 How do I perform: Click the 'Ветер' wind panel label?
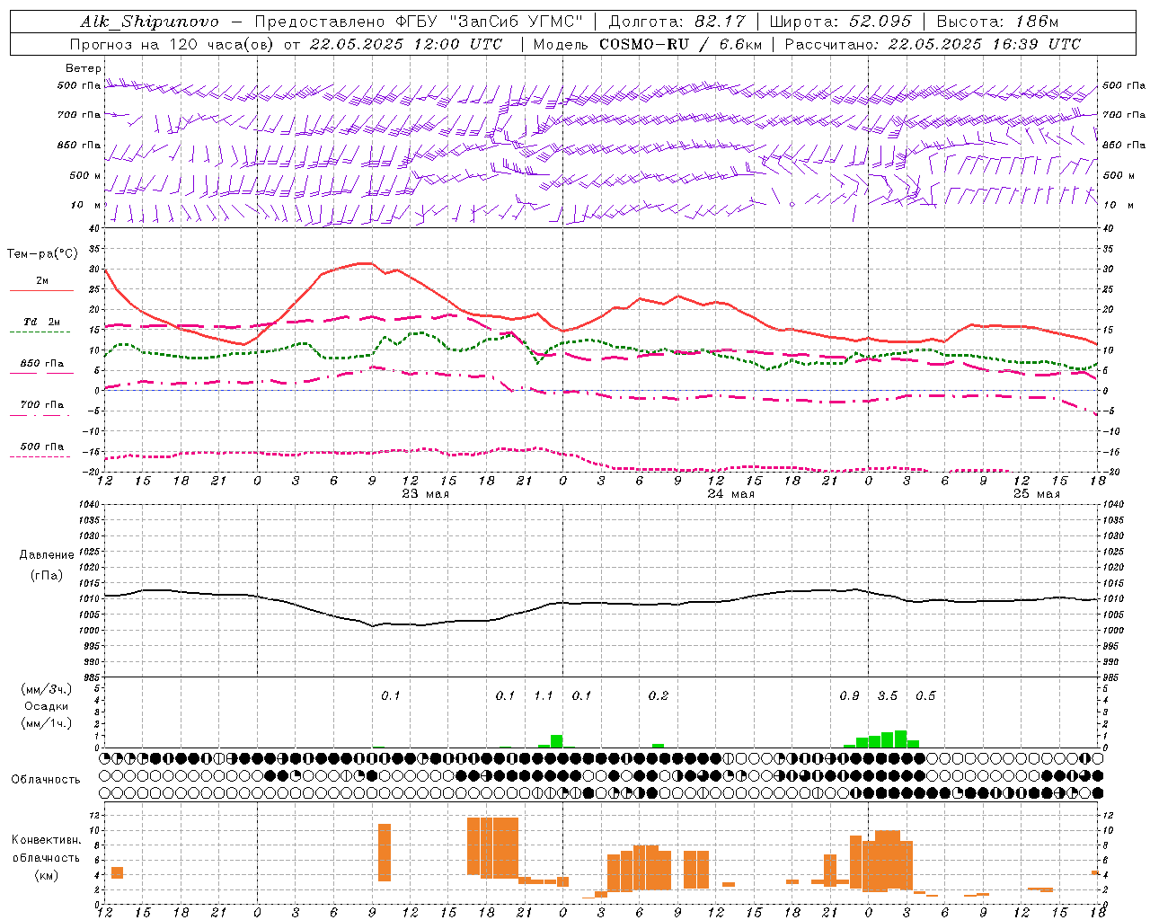tap(84, 68)
